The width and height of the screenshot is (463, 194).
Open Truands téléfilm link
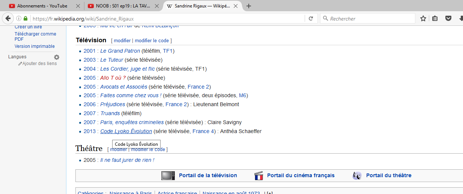coord(110,113)
